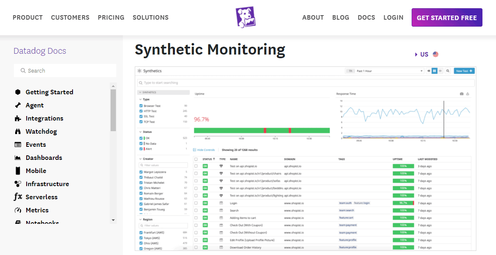Toggle the Browser Test checkbox

point(141,106)
